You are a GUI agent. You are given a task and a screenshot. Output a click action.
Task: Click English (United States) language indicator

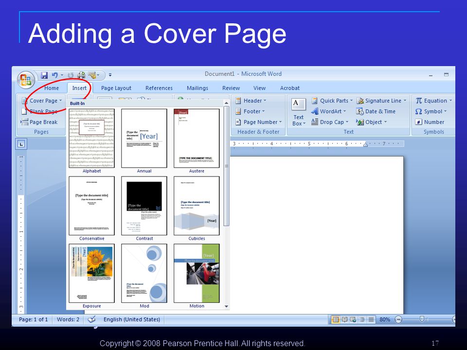[x=132, y=319]
